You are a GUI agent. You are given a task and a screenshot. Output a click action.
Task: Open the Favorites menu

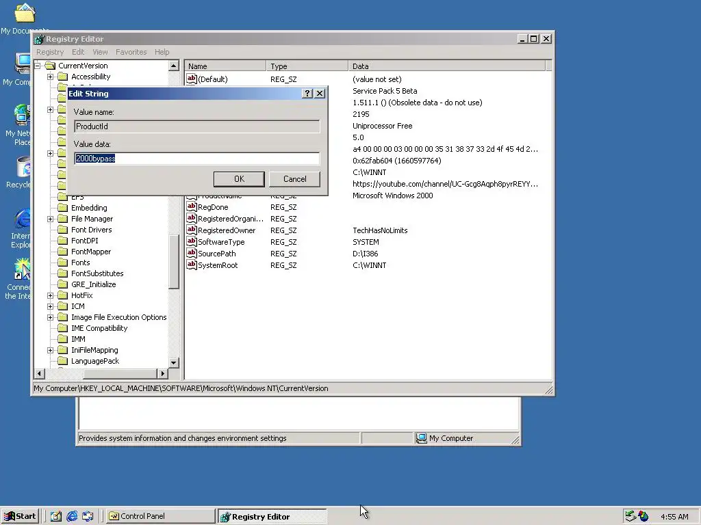(x=131, y=52)
